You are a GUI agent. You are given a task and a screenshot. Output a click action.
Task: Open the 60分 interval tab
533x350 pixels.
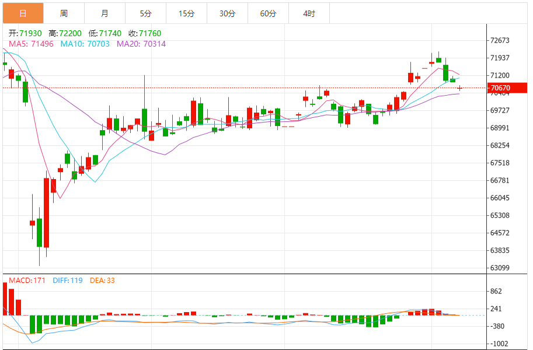268,13
